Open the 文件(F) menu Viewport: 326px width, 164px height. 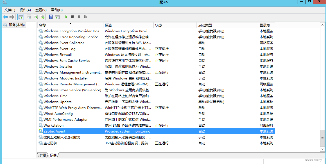pyautogui.click(x=10, y=10)
